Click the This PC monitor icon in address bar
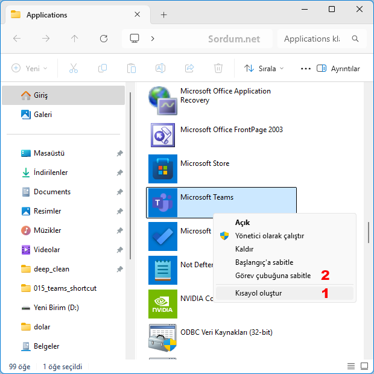The image size is (374, 374). (135, 39)
